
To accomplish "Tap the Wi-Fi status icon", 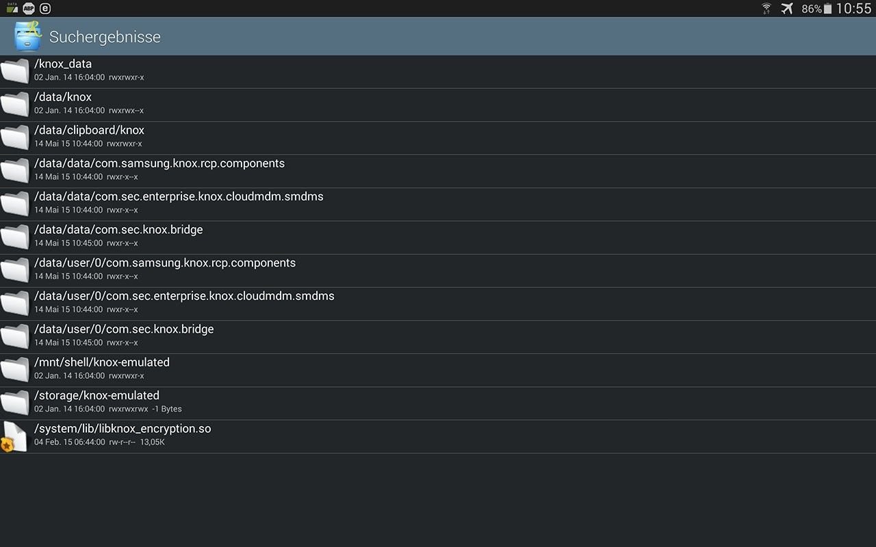I will point(766,8).
